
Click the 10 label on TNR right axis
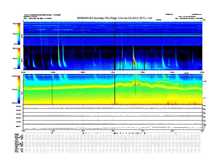[204, 98]
